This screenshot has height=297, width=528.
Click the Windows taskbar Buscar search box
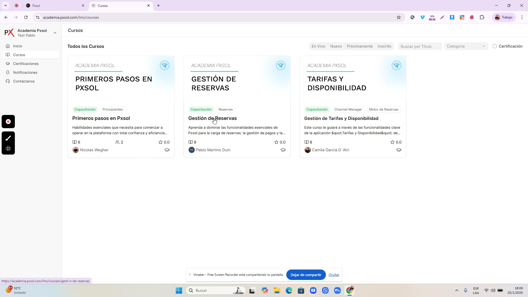(x=216, y=290)
